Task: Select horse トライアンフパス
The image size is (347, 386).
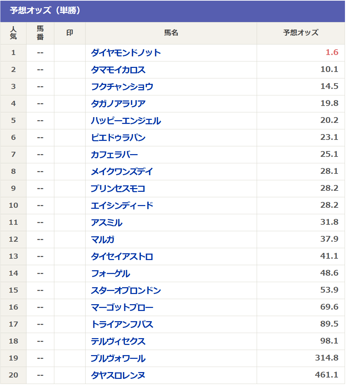Action: click(x=122, y=324)
